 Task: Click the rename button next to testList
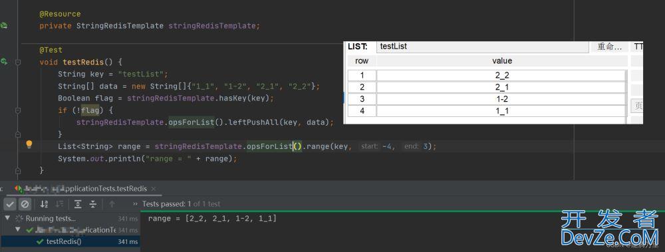610,47
